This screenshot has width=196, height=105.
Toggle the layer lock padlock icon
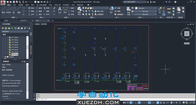(88, 8)
